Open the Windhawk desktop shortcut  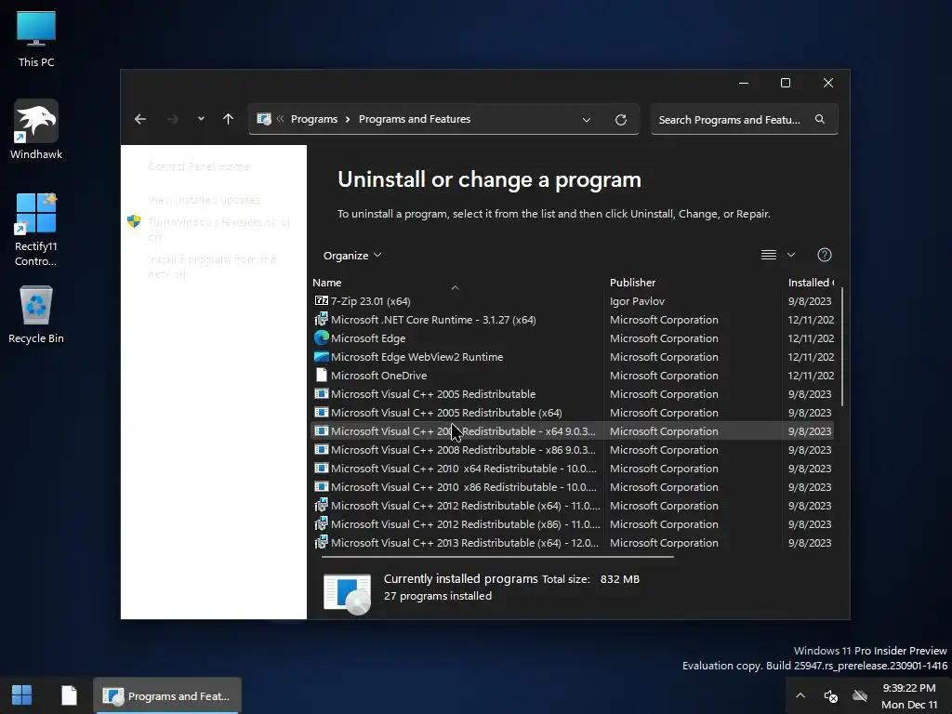click(x=36, y=129)
